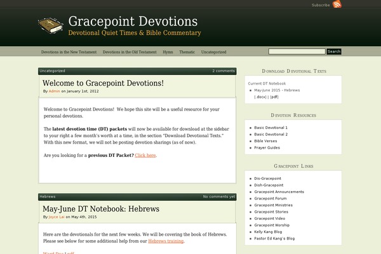Visit the Gracepoint Announcements link
Screen dimensions: 381x254
[279, 192]
